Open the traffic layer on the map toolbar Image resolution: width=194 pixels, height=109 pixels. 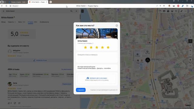[160, 11]
